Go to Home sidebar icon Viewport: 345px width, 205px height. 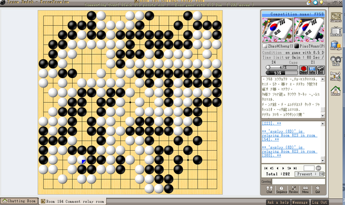(x=336, y=90)
